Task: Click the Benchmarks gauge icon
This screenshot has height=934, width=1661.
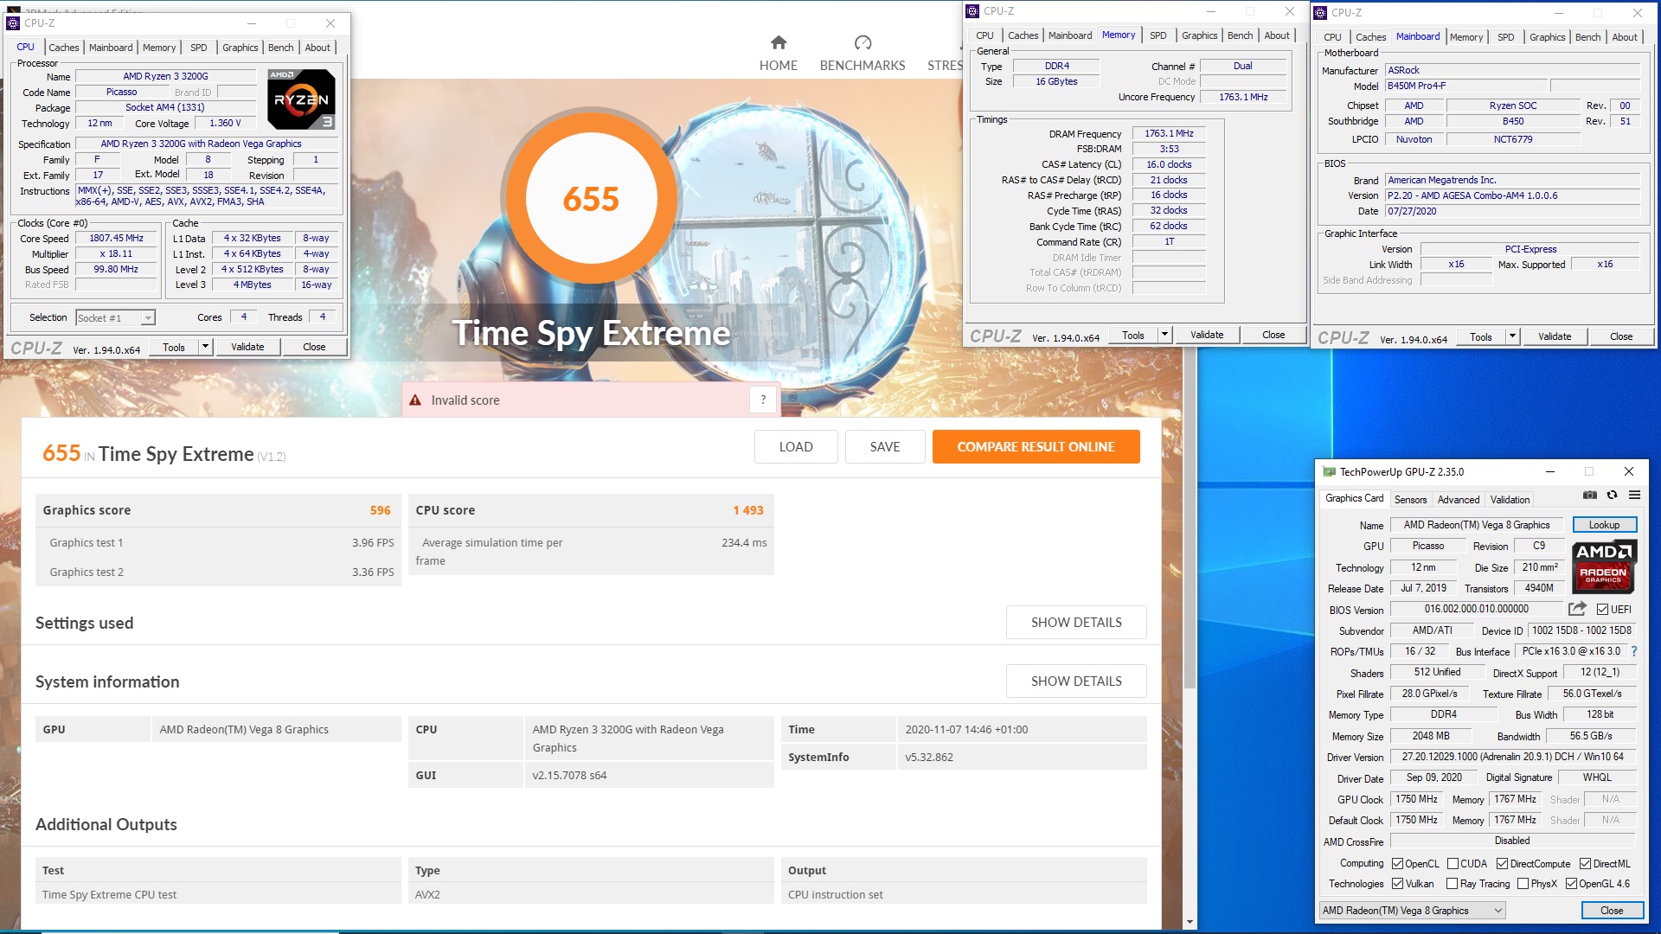Action: (x=863, y=42)
